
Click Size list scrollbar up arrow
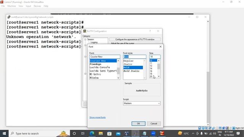click(x=159, y=61)
